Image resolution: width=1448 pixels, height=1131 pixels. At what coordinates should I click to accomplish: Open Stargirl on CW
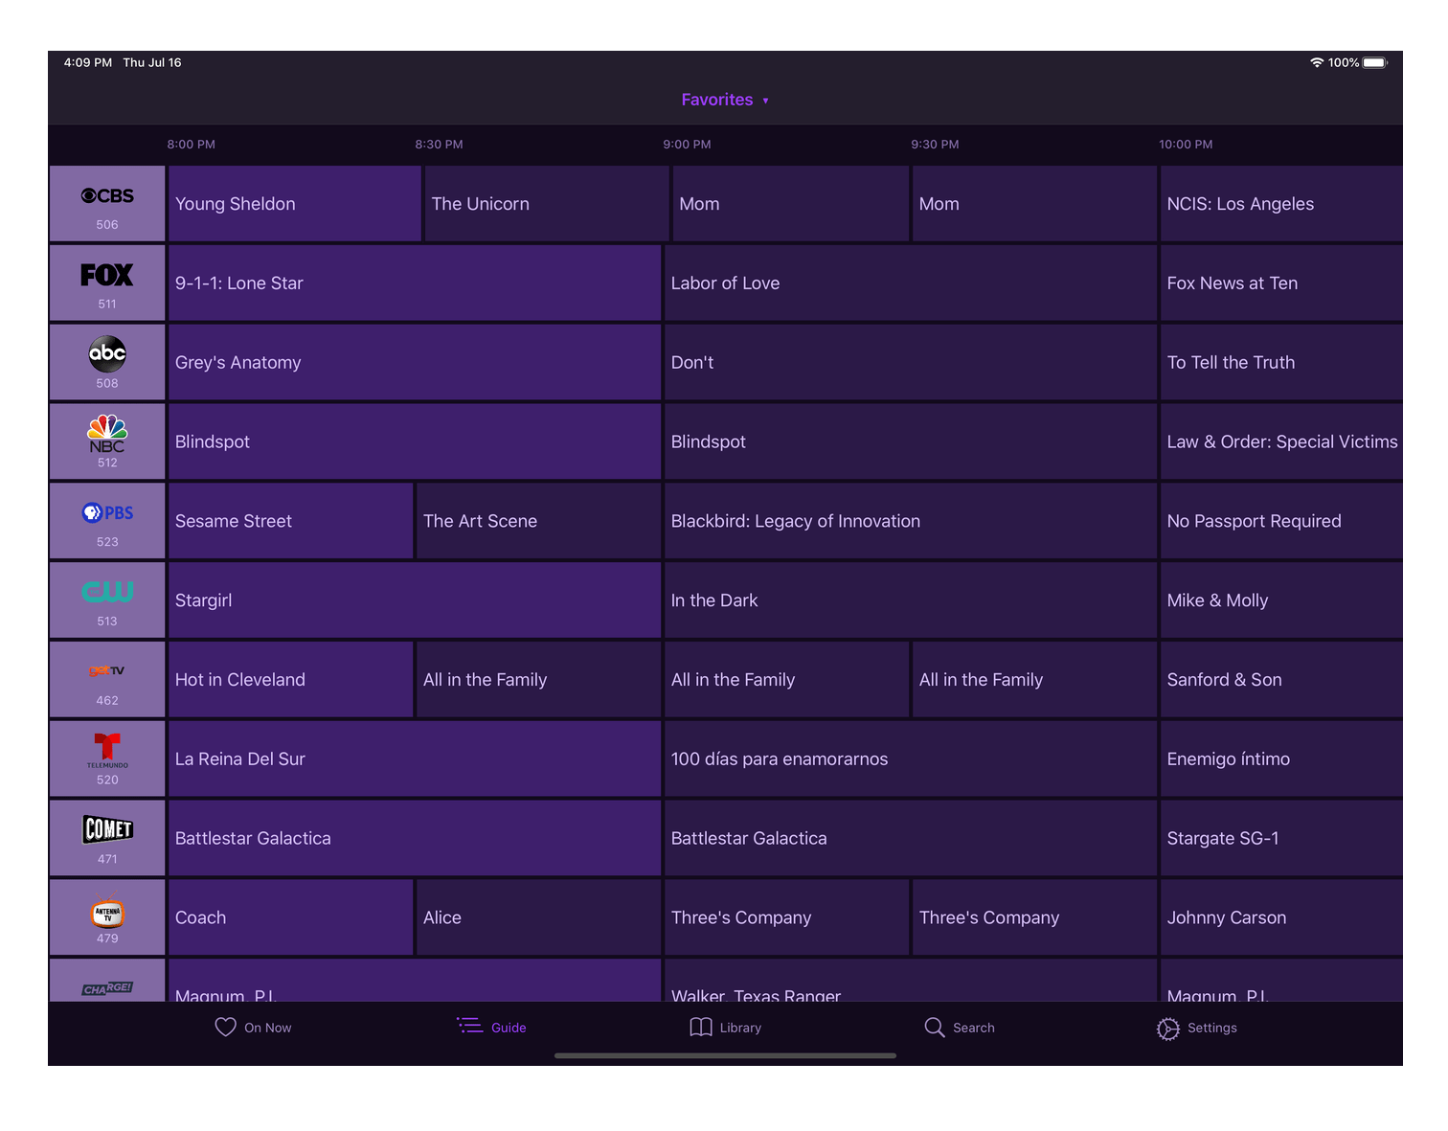click(x=415, y=600)
